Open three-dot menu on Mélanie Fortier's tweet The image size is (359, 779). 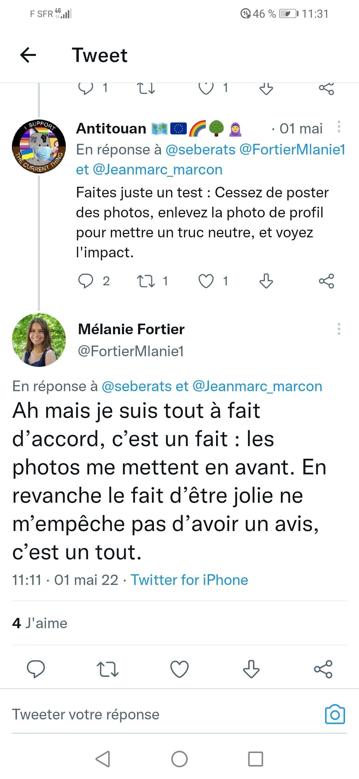339,329
